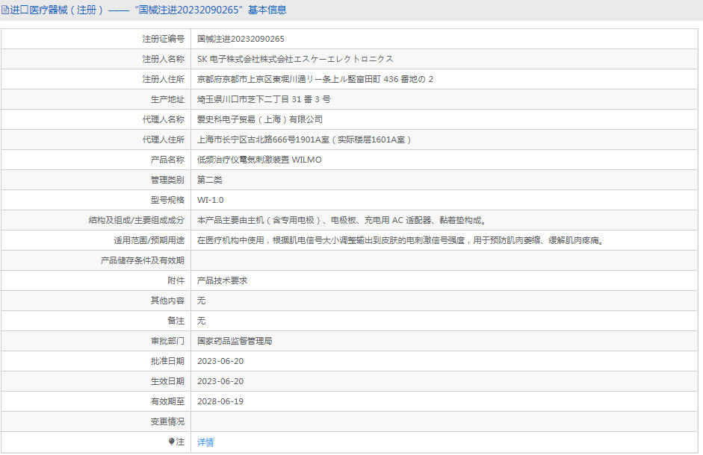Viewport: 703px width, 455px height.
Task: Click the 注册人住所 label
Action: pos(163,79)
